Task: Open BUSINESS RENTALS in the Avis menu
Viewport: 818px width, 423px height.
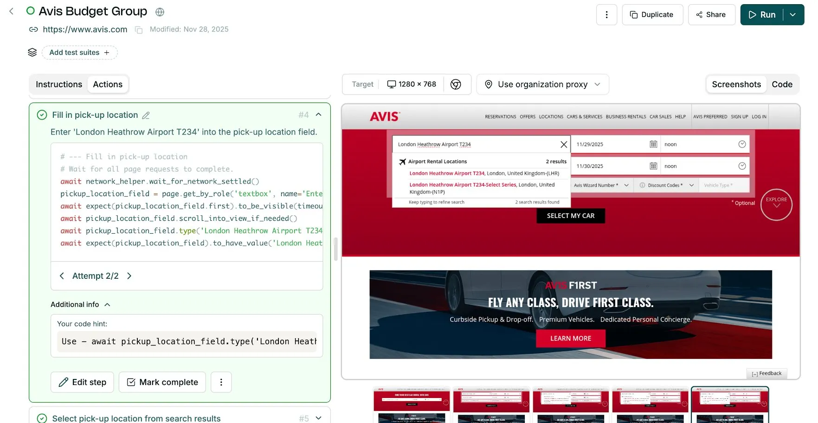Action: pos(625,117)
